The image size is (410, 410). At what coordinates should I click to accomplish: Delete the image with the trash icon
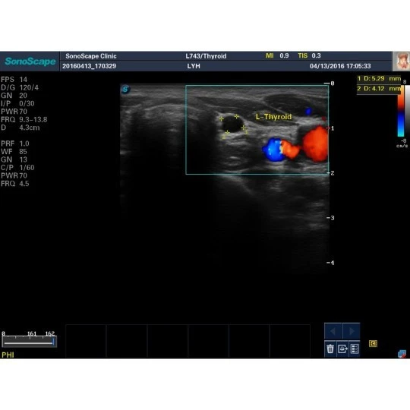click(x=330, y=348)
